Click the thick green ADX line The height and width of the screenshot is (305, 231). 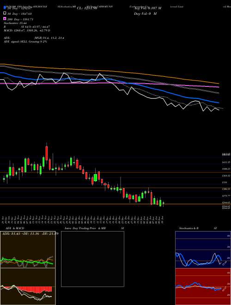27,261
